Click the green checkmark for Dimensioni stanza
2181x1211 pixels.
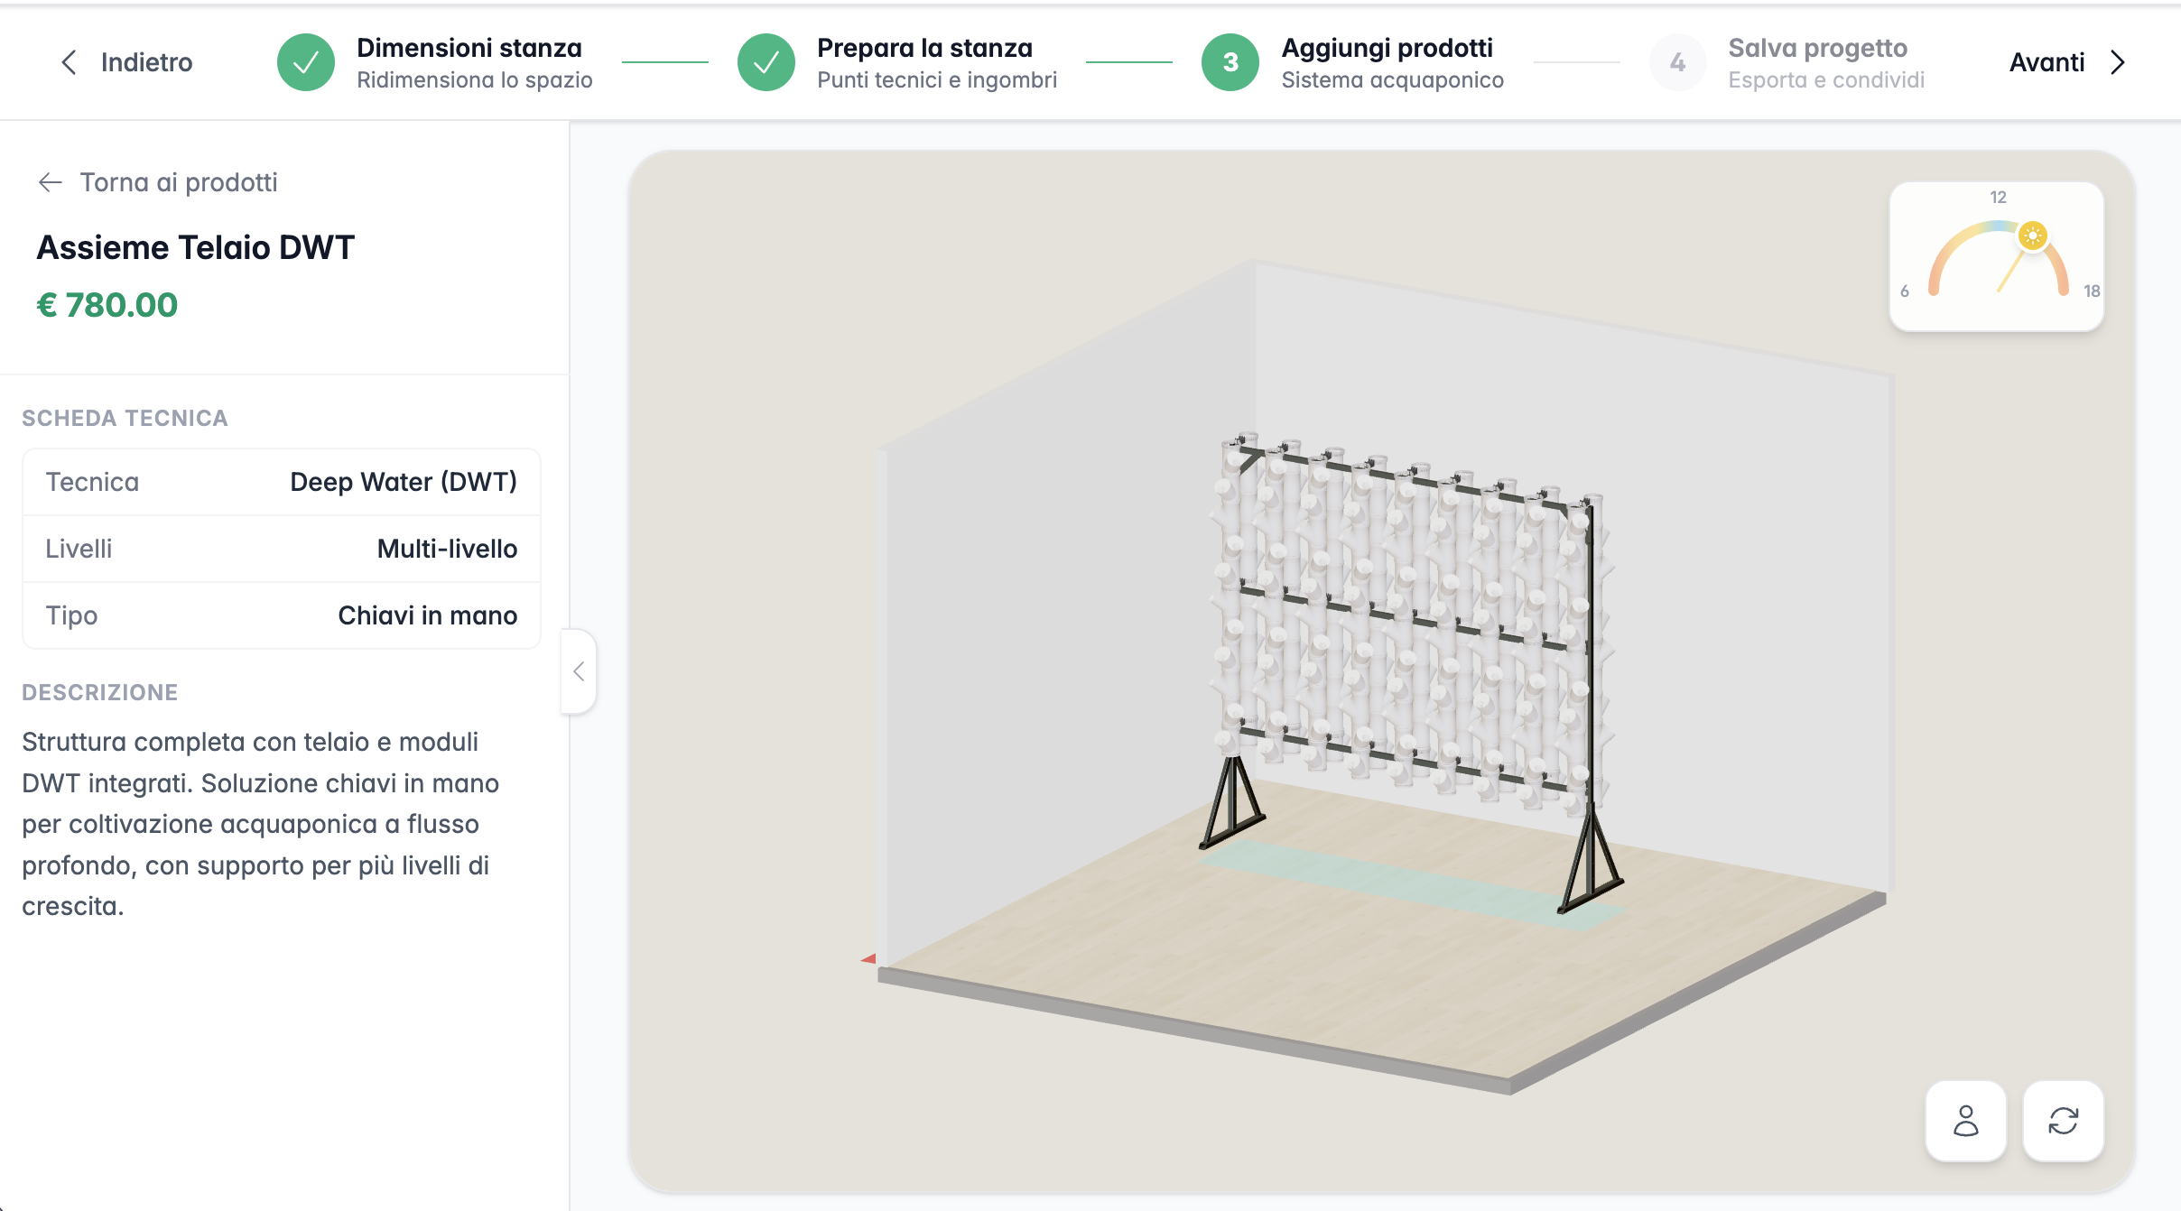point(306,62)
